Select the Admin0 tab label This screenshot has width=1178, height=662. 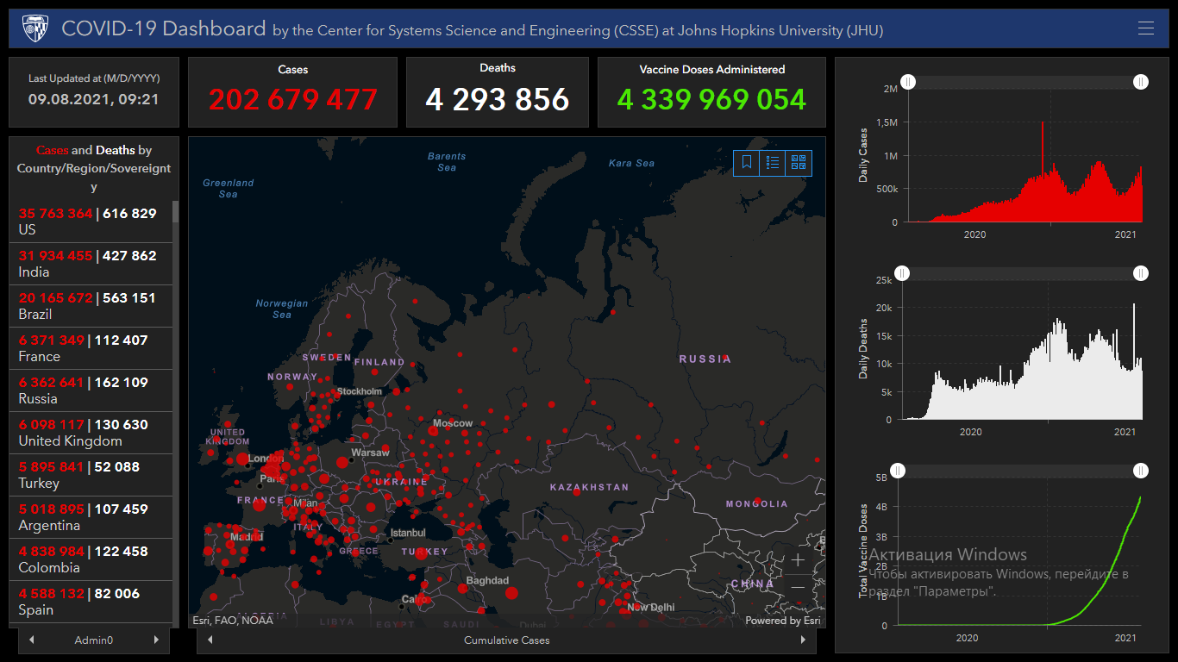tap(94, 640)
